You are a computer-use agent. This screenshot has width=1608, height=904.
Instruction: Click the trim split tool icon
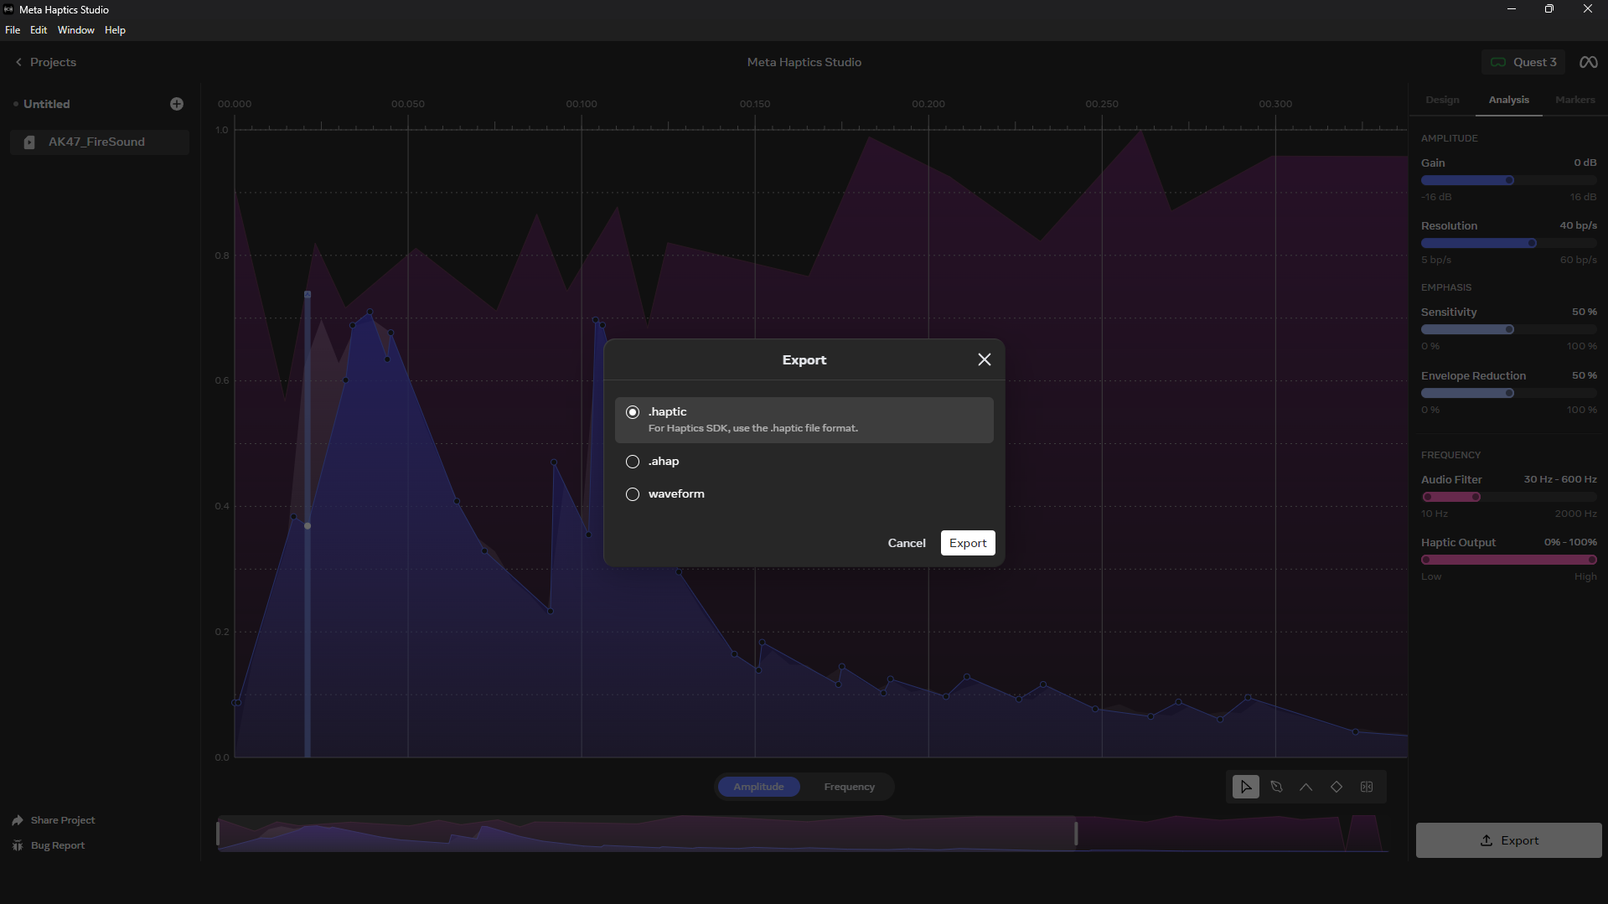pos(1367,787)
